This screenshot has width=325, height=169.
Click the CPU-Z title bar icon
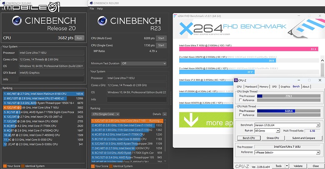coord(236,80)
